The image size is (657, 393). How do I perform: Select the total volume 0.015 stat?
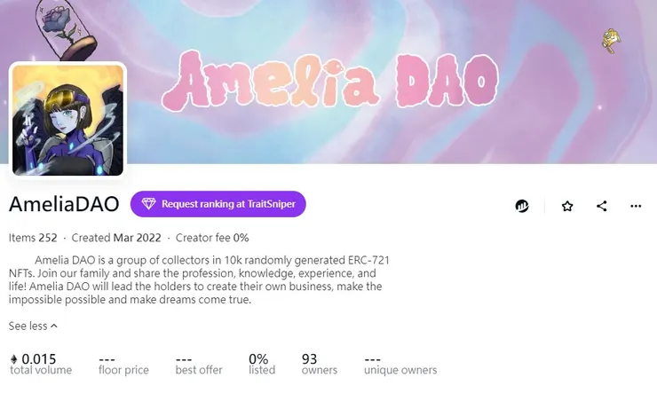click(41, 364)
